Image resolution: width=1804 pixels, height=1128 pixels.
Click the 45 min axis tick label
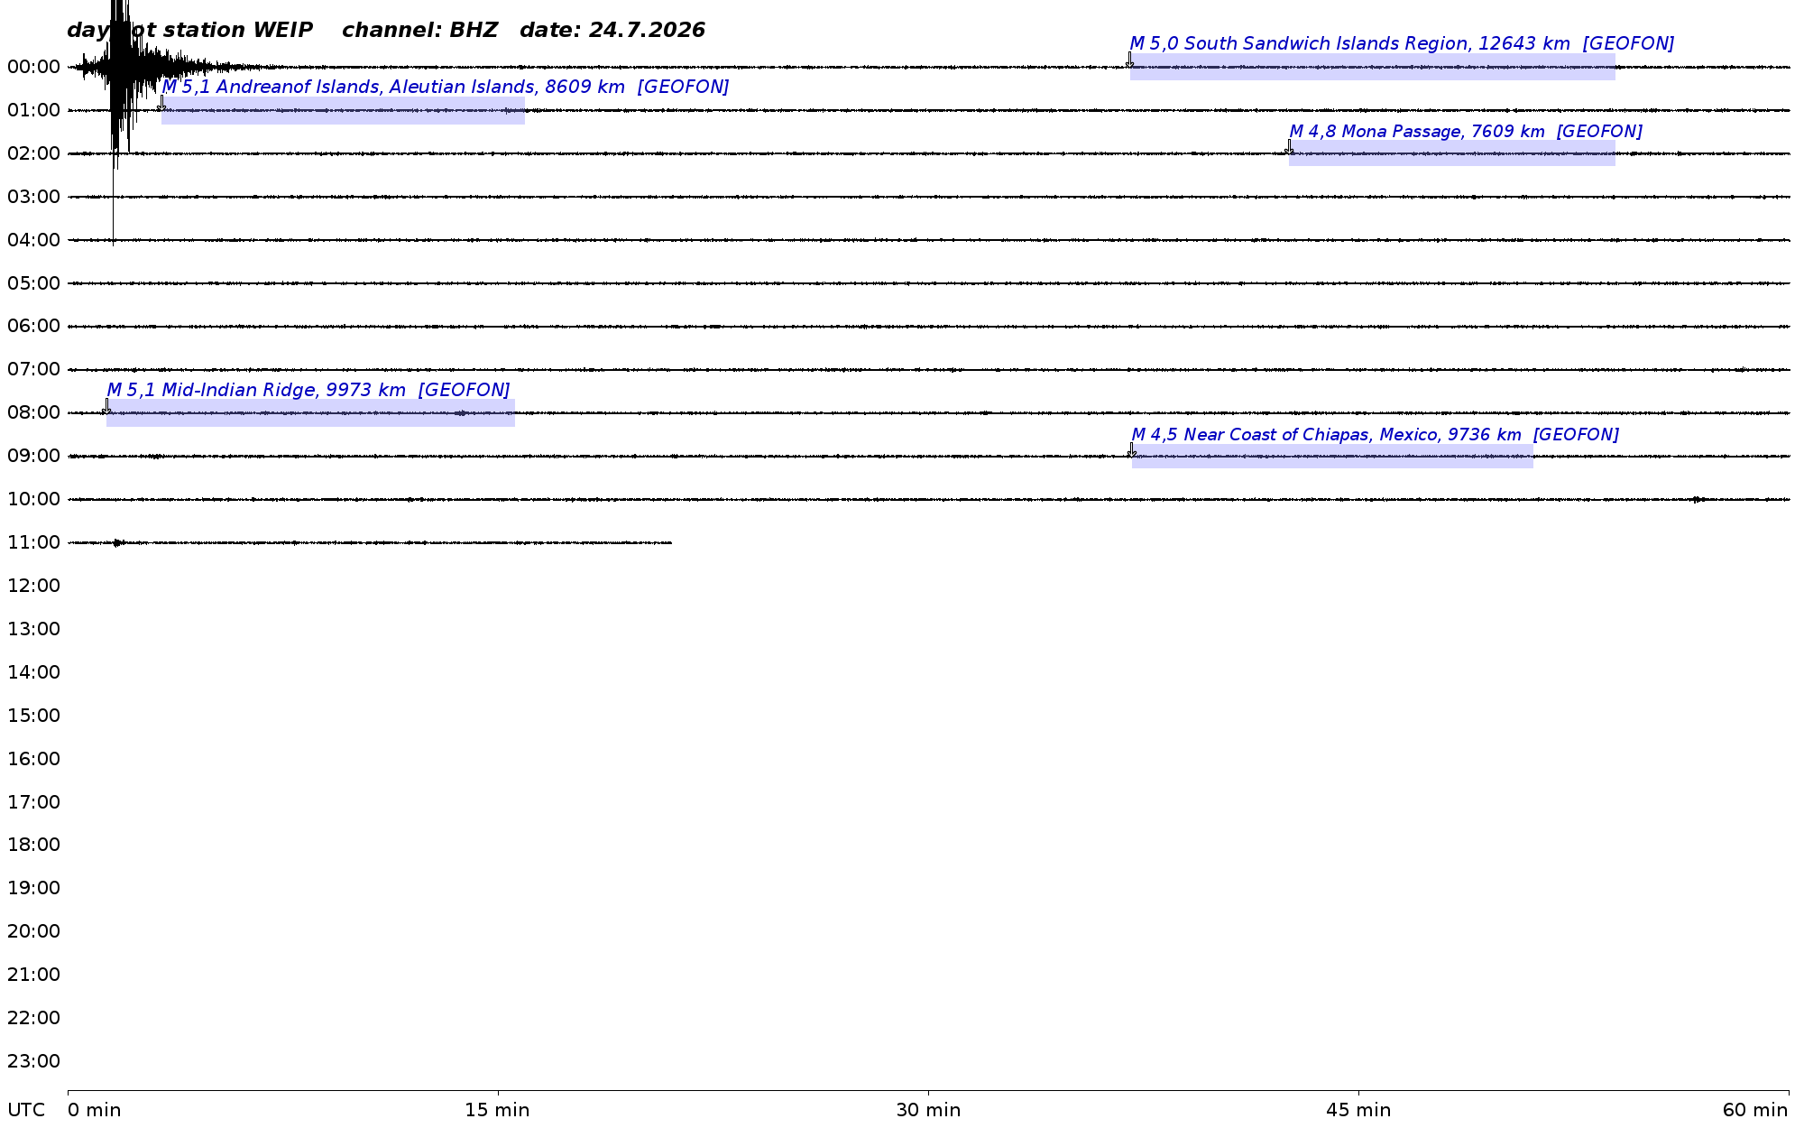pos(1358,1110)
